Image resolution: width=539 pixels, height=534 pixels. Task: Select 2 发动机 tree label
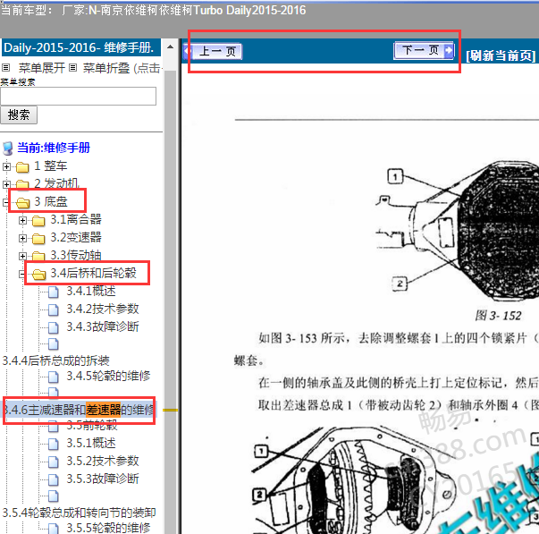click(x=56, y=183)
